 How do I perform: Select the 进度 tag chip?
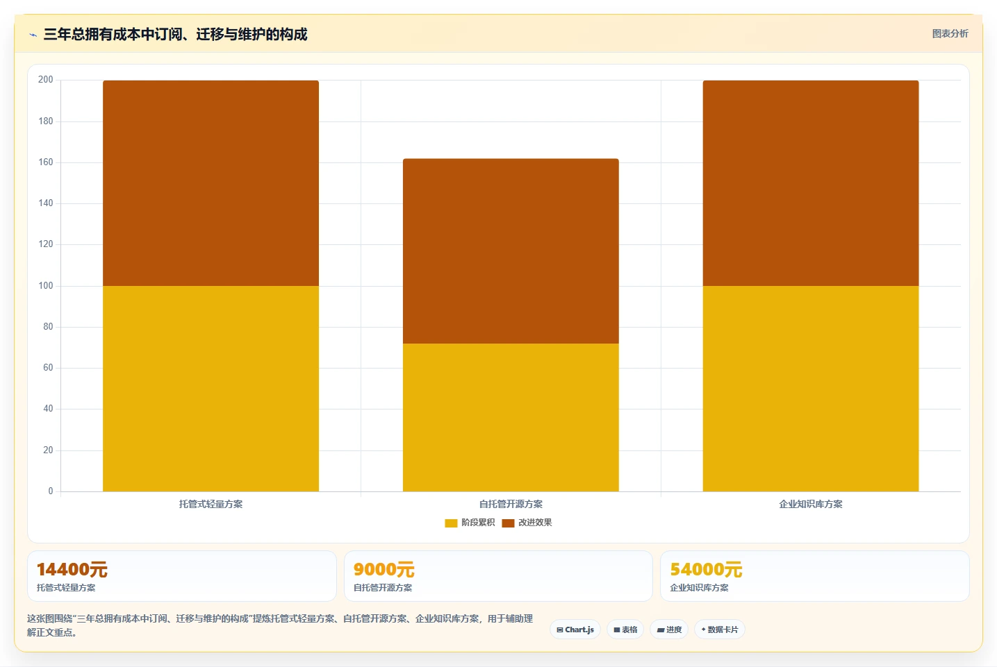669,630
